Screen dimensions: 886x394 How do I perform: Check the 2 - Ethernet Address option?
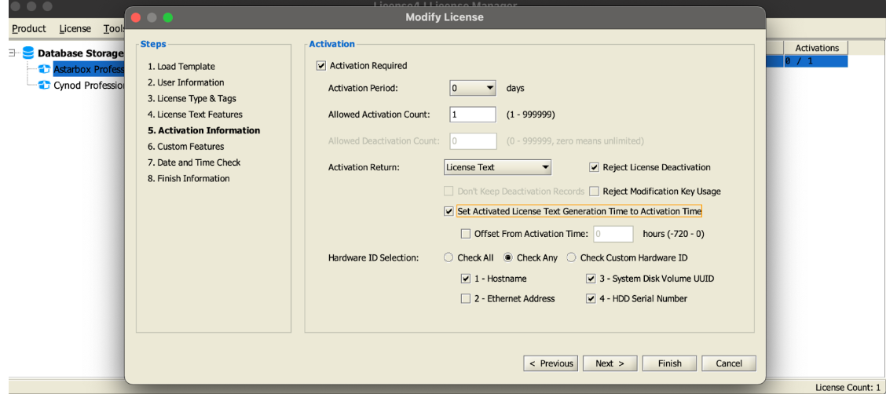[466, 299]
